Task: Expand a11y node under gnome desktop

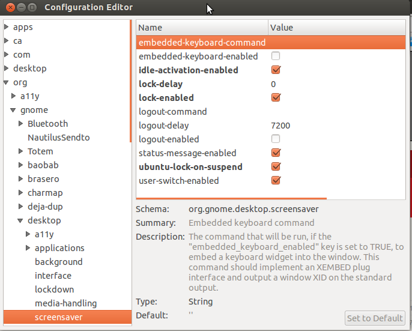Action: pyautogui.click(x=28, y=234)
